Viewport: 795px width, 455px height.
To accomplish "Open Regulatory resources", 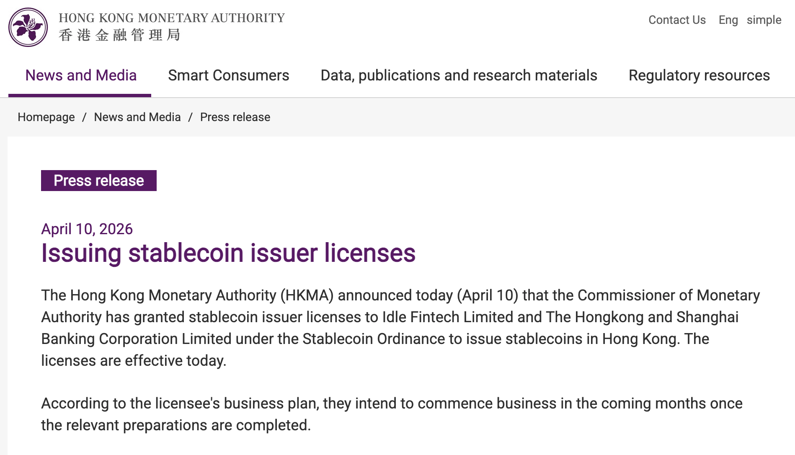I will 699,76.
